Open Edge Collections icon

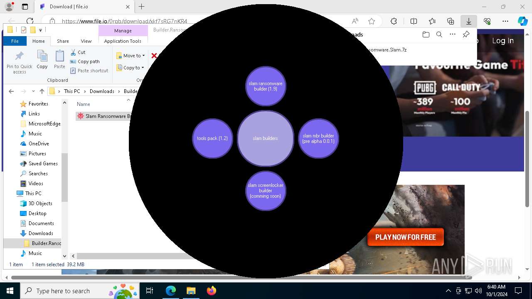click(x=451, y=21)
